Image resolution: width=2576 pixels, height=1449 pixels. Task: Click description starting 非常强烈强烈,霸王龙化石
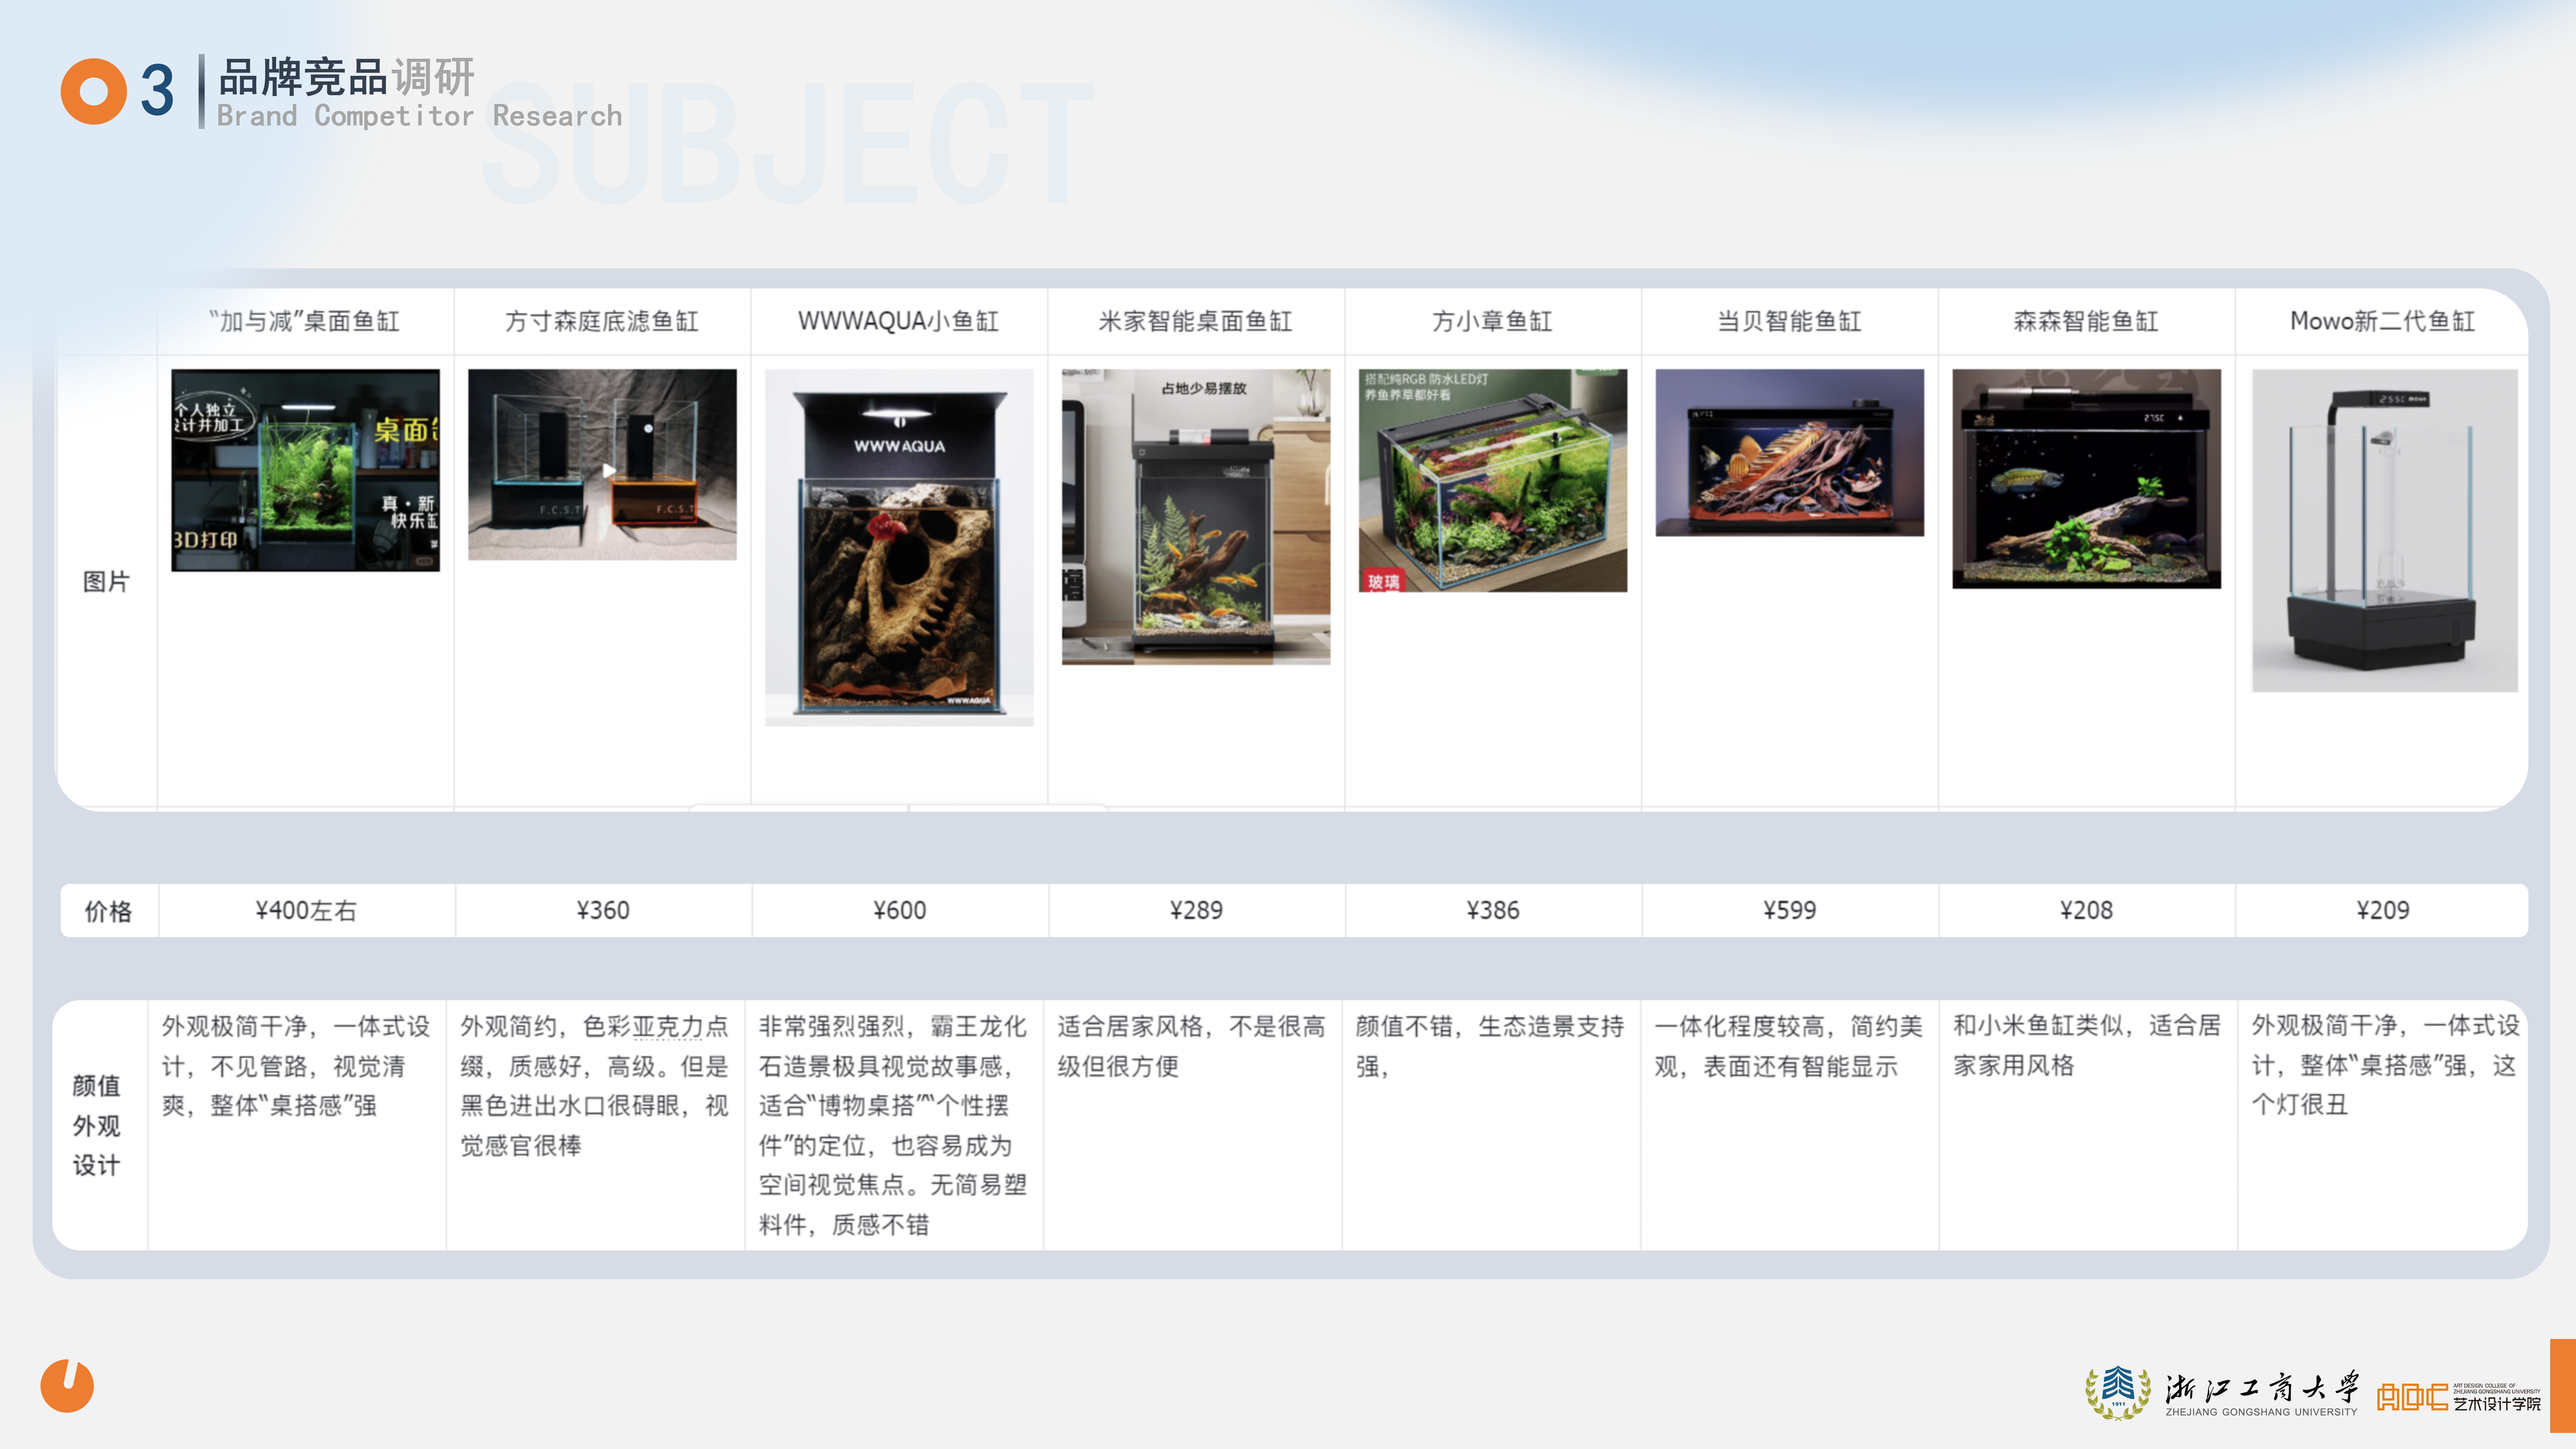pyautogui.click(x=893, y=1125)
